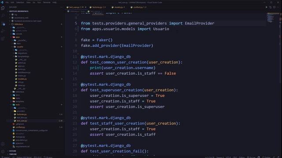This screenshot has height=158, width=282.
Task: Collapse the usuario folder in the tree
Action: tap(20, 47)
